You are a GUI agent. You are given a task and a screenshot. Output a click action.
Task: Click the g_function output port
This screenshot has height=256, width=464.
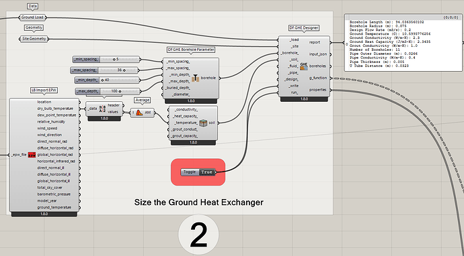point(318,78)
